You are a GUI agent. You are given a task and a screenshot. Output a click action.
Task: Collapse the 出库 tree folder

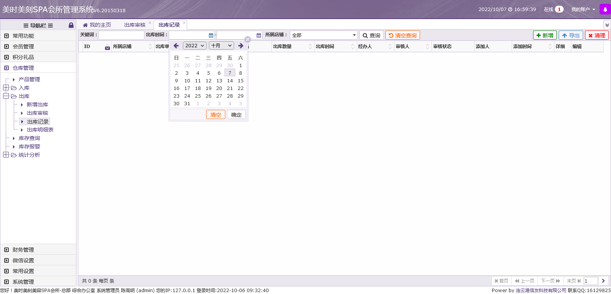pos(6,96)
